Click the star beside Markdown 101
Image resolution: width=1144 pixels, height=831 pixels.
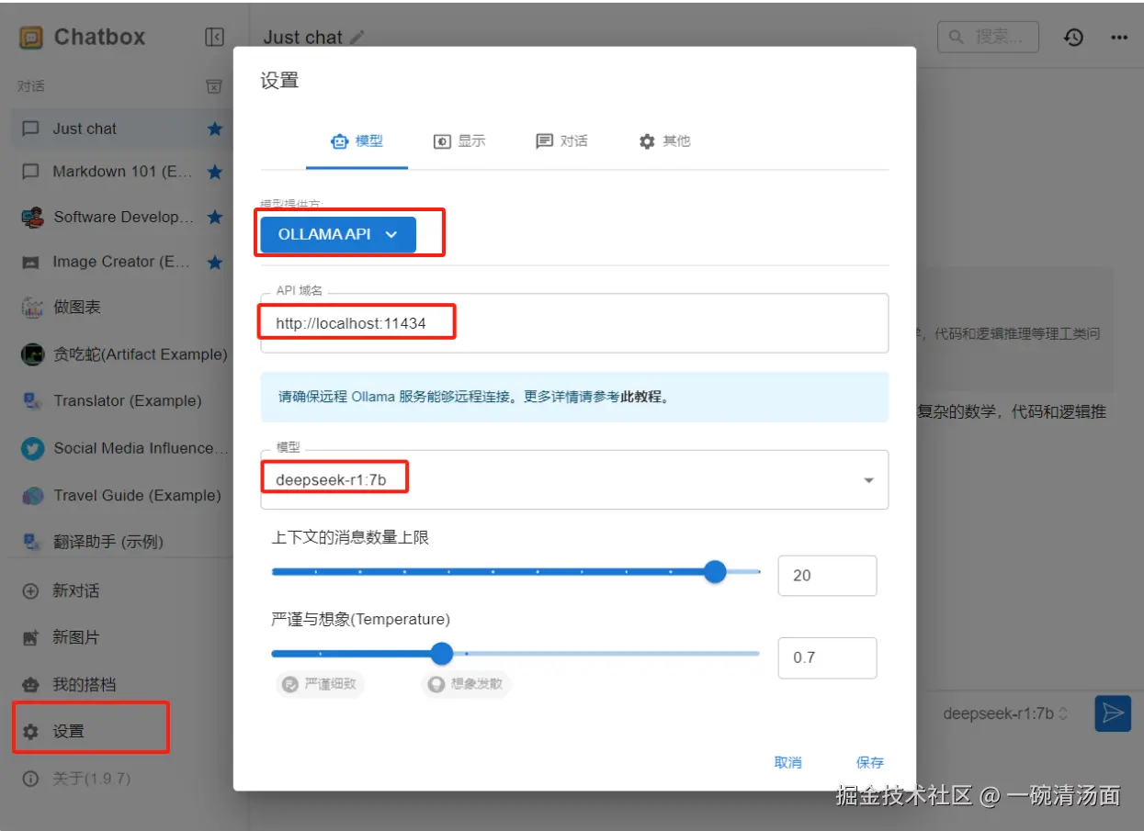click(x=215, y=172)
